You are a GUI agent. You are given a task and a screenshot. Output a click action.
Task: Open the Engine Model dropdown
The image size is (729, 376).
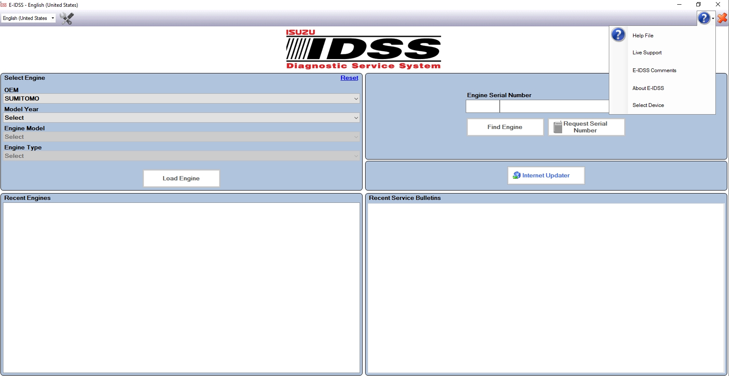pos(182,137)
